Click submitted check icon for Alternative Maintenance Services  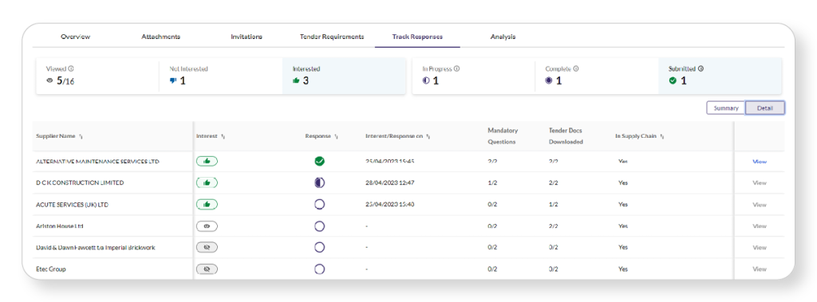tap(319, 162)
